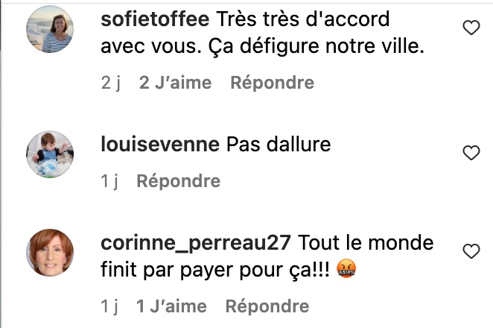Open corinne_perreau27's profile picture
493x328 pixels.
pos(50,253)
